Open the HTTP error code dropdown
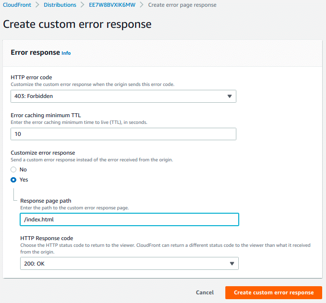This screenshot has width=326, height=303. [x=123, y=96]
